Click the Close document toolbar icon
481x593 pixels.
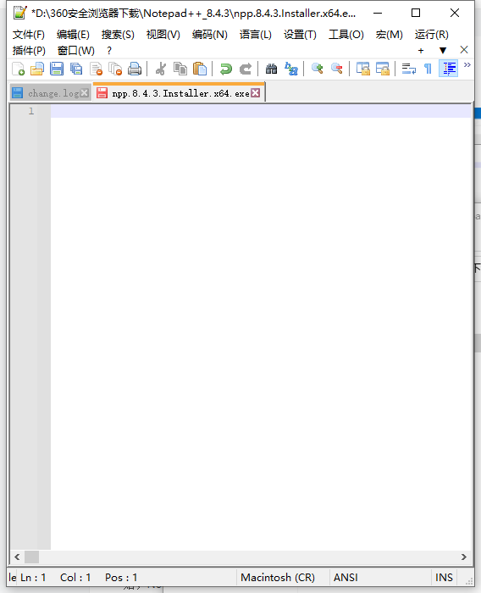(x=96, y=69)
